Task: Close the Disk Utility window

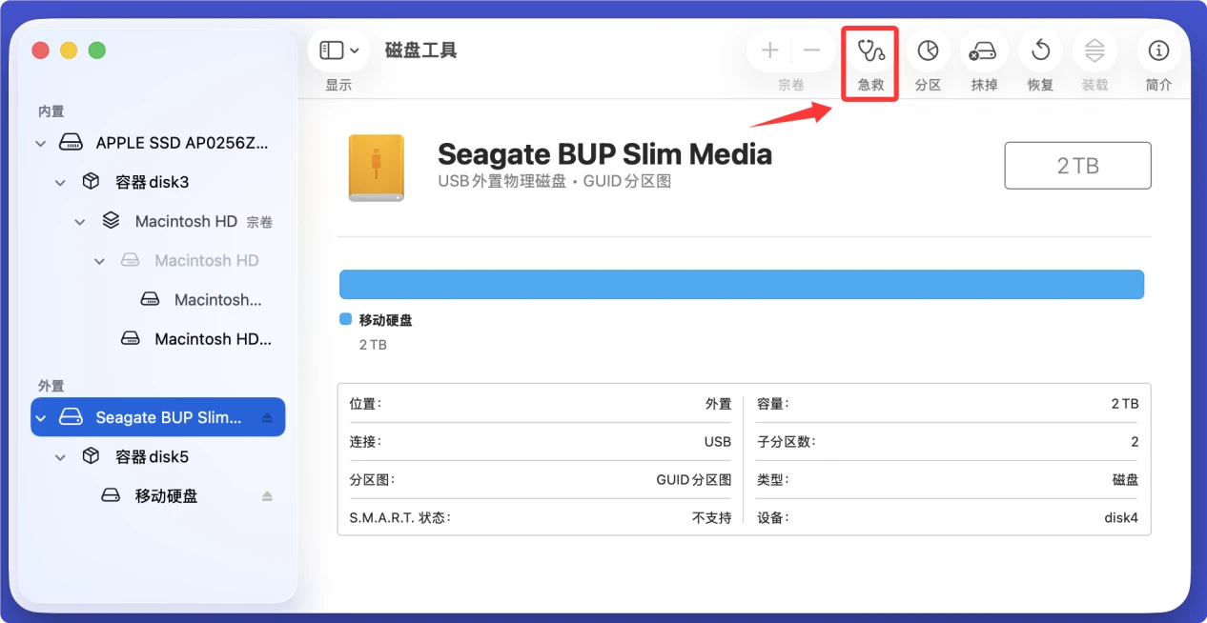Action: [40, 50]
